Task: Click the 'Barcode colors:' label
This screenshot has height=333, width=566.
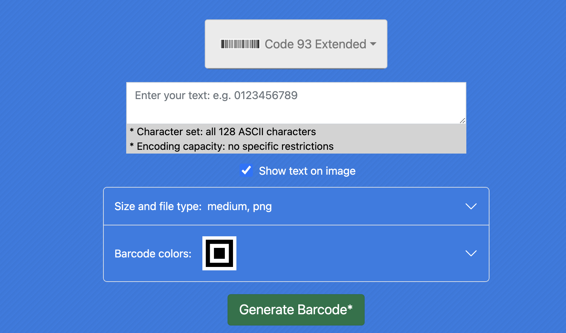Action: tap(153, 254)
